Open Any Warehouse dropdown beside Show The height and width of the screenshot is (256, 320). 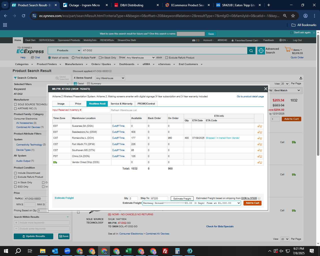coord(140,58)
